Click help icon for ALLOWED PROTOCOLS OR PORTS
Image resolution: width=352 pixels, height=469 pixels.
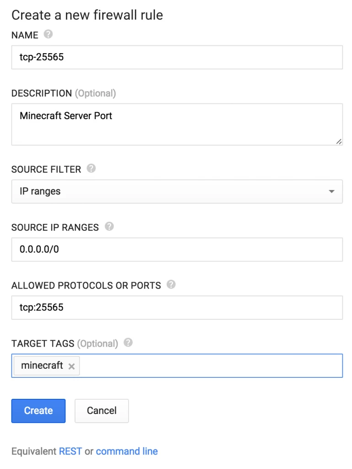point(171,284)
